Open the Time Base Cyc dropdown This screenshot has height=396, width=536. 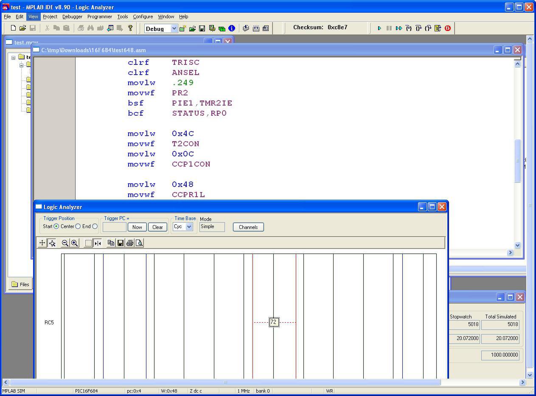[x=189, y=227]
